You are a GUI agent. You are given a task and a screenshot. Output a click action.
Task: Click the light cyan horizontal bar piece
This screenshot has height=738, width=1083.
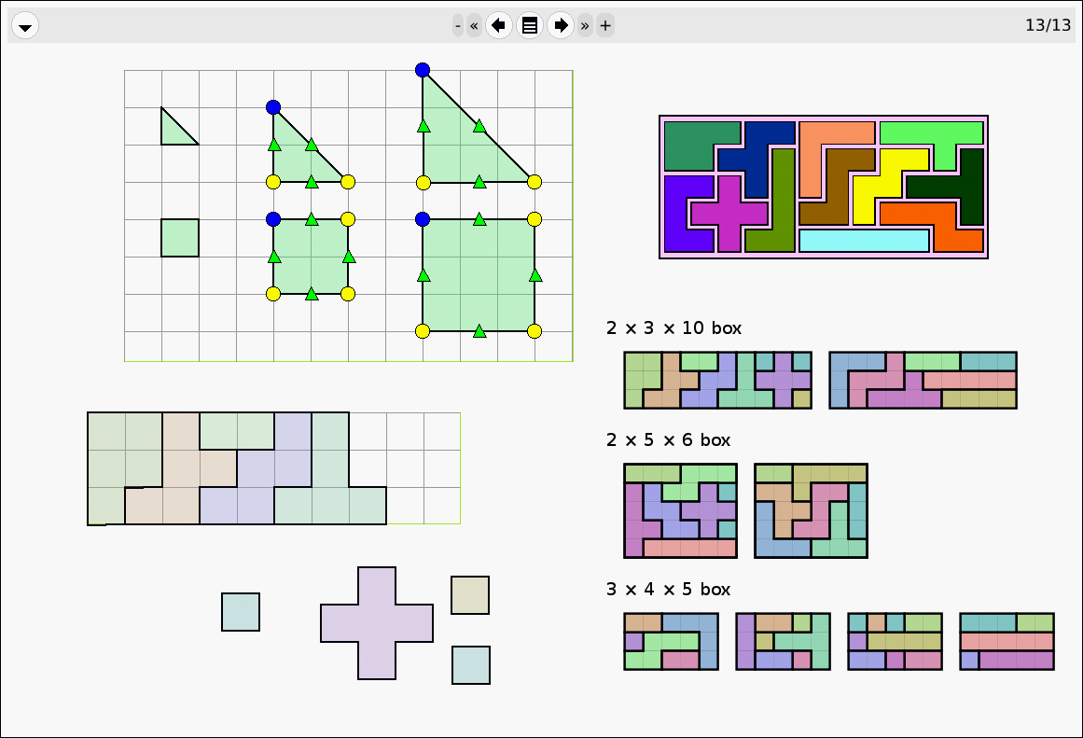point(864,241)
